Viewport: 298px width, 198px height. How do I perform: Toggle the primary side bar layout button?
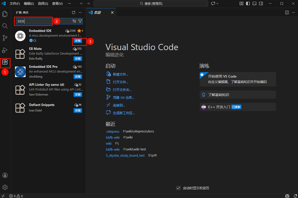click(248, 3)
